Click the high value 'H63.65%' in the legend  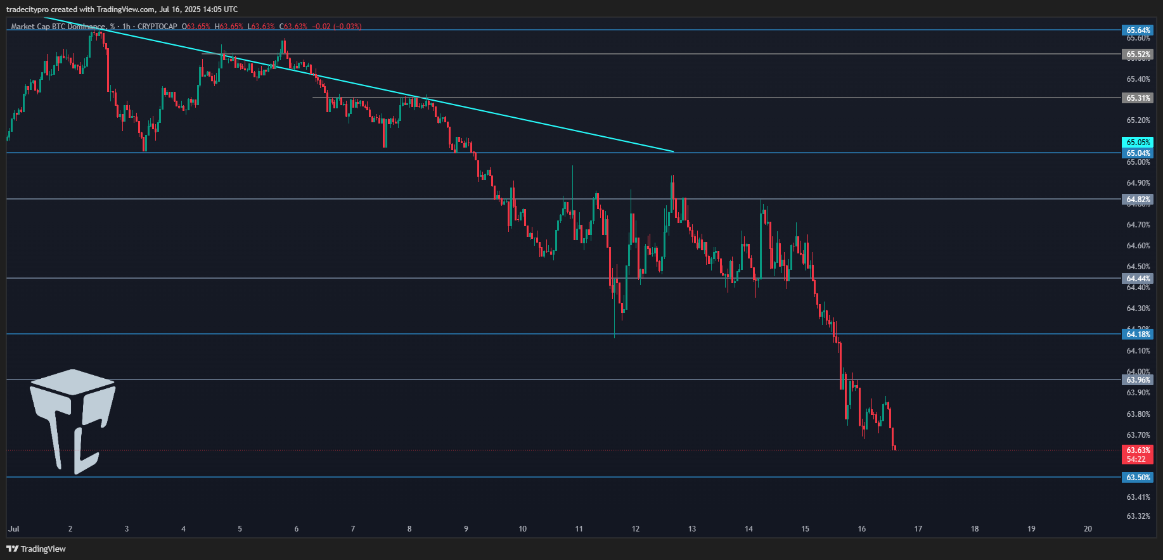coord(229,27)
